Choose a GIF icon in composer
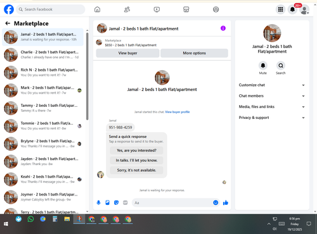This screenshot has height=234, width=317. [126, 202]
